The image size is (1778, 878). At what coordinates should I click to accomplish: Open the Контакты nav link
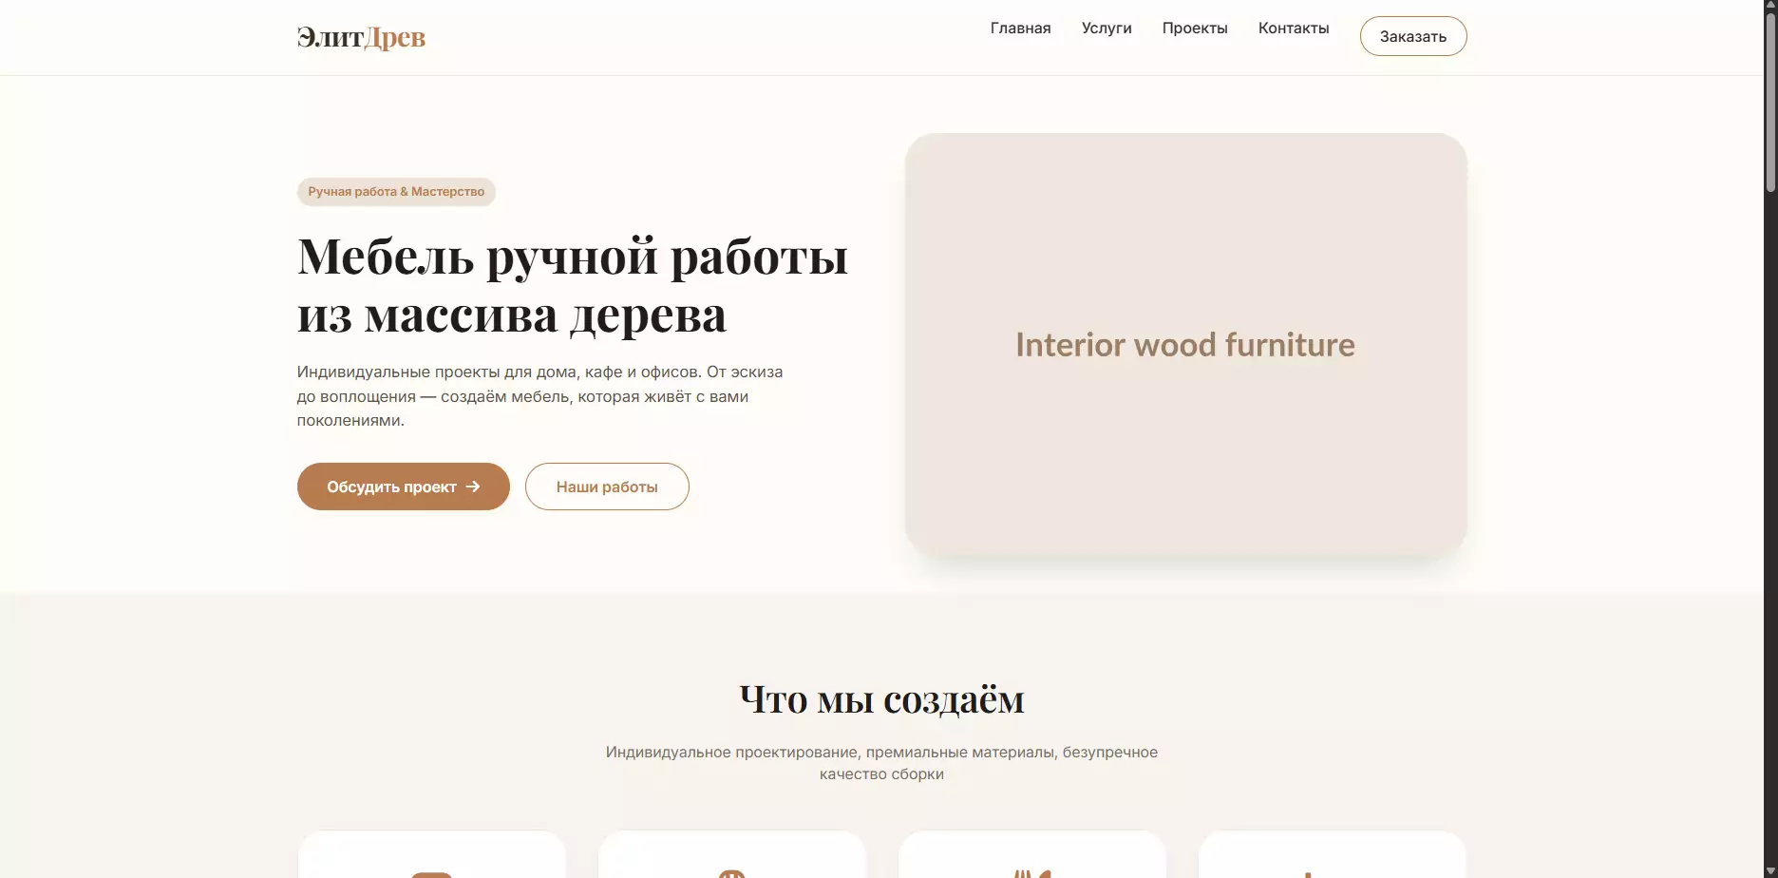coord(1294,29)
